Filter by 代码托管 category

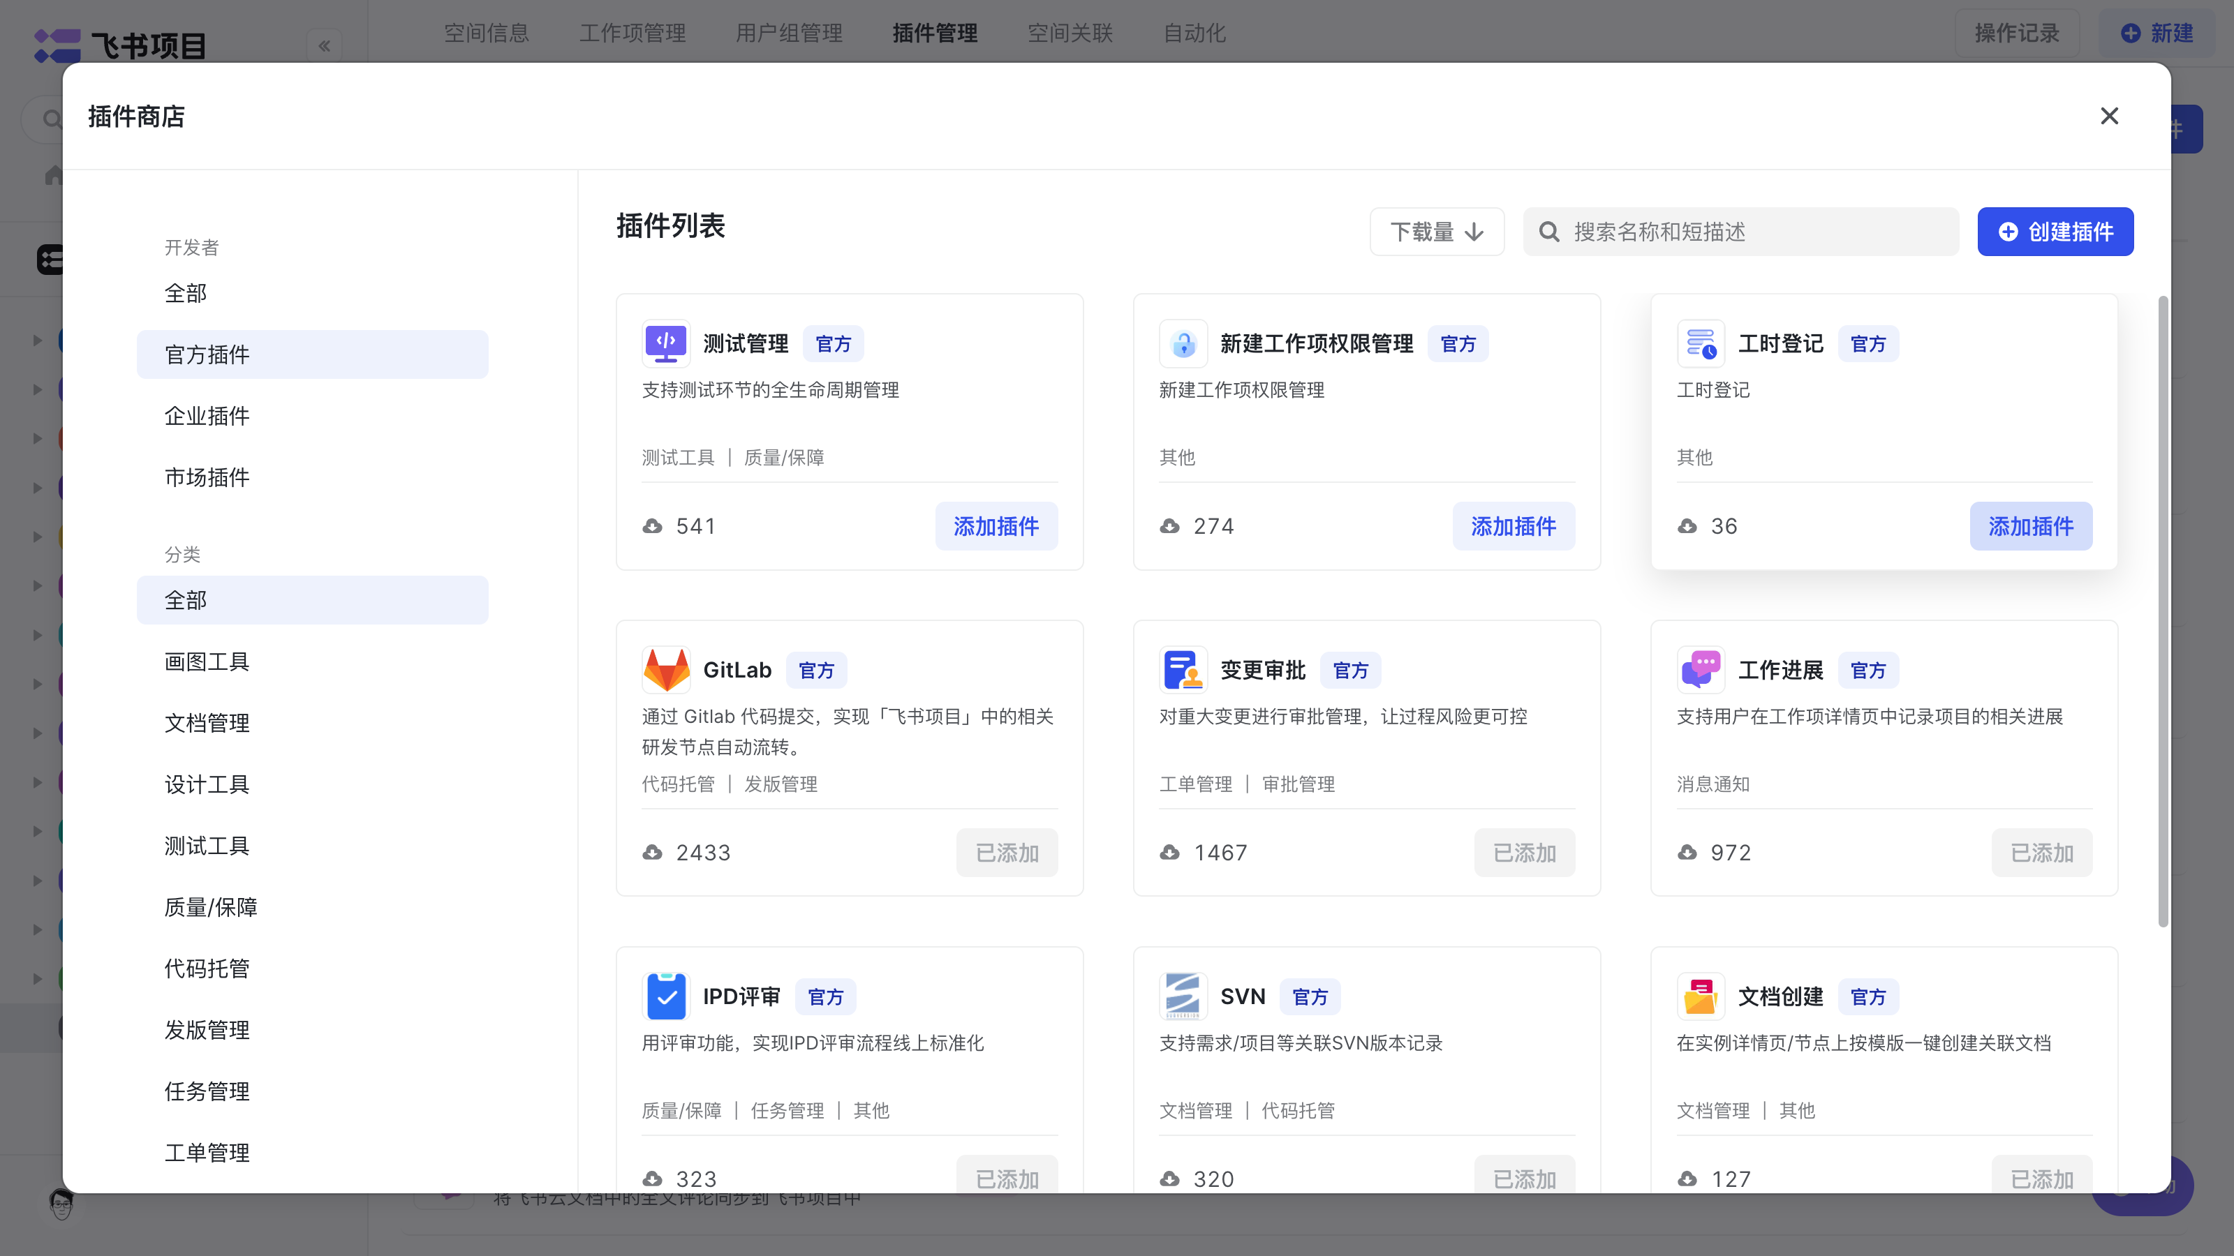click(x=312, y=969)
